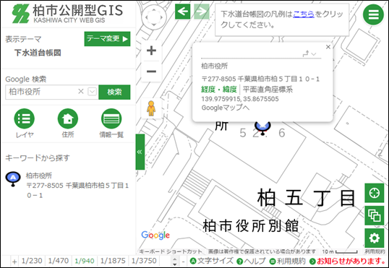
Task: Click the minus after the scale stepper
Action: click(x=183, y=261)
